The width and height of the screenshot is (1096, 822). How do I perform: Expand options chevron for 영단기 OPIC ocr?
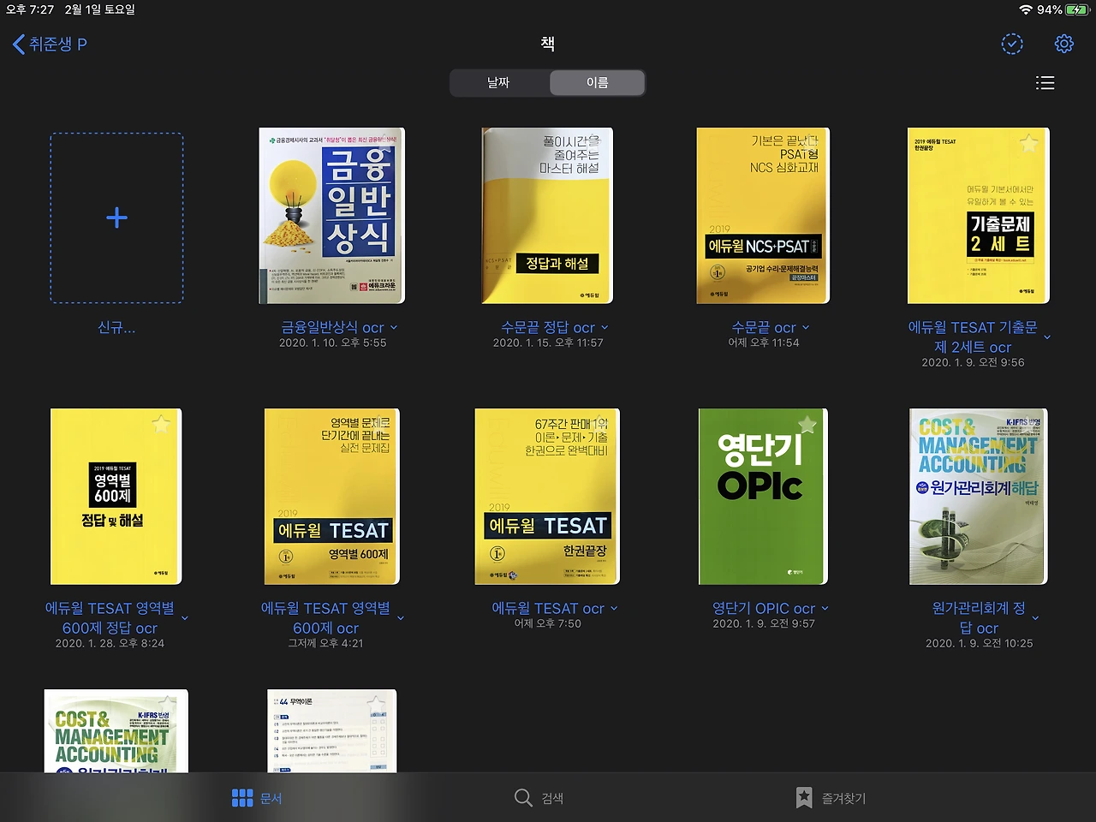pyautogui.click(x=825, y=609)
